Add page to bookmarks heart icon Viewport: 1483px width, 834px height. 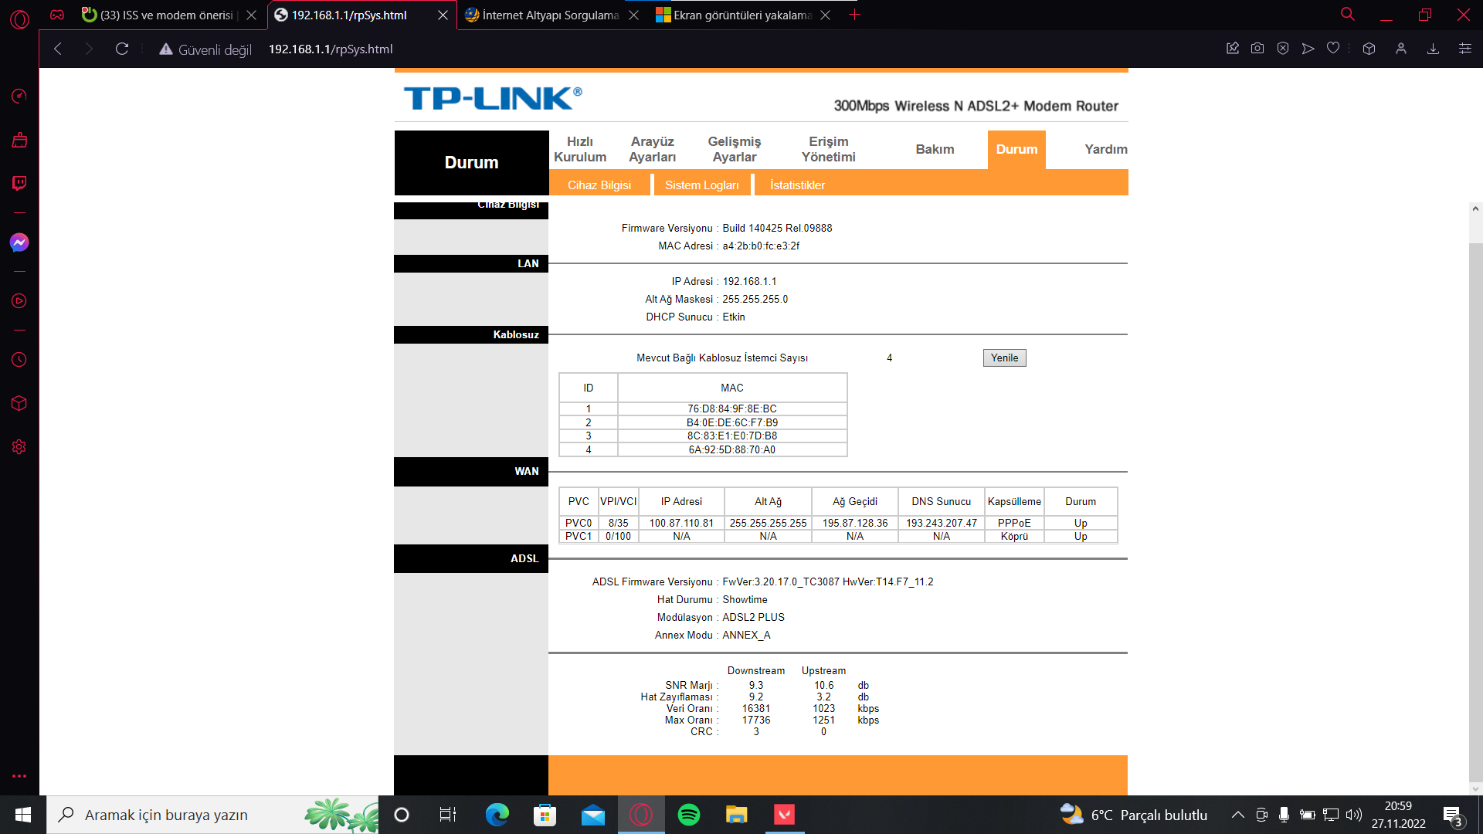coord(1333,49)
